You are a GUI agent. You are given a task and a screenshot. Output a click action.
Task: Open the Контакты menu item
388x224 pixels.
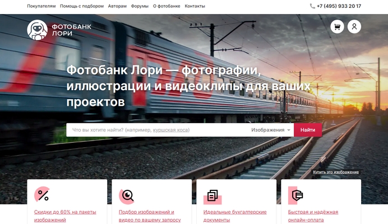[x=195, y=6]
